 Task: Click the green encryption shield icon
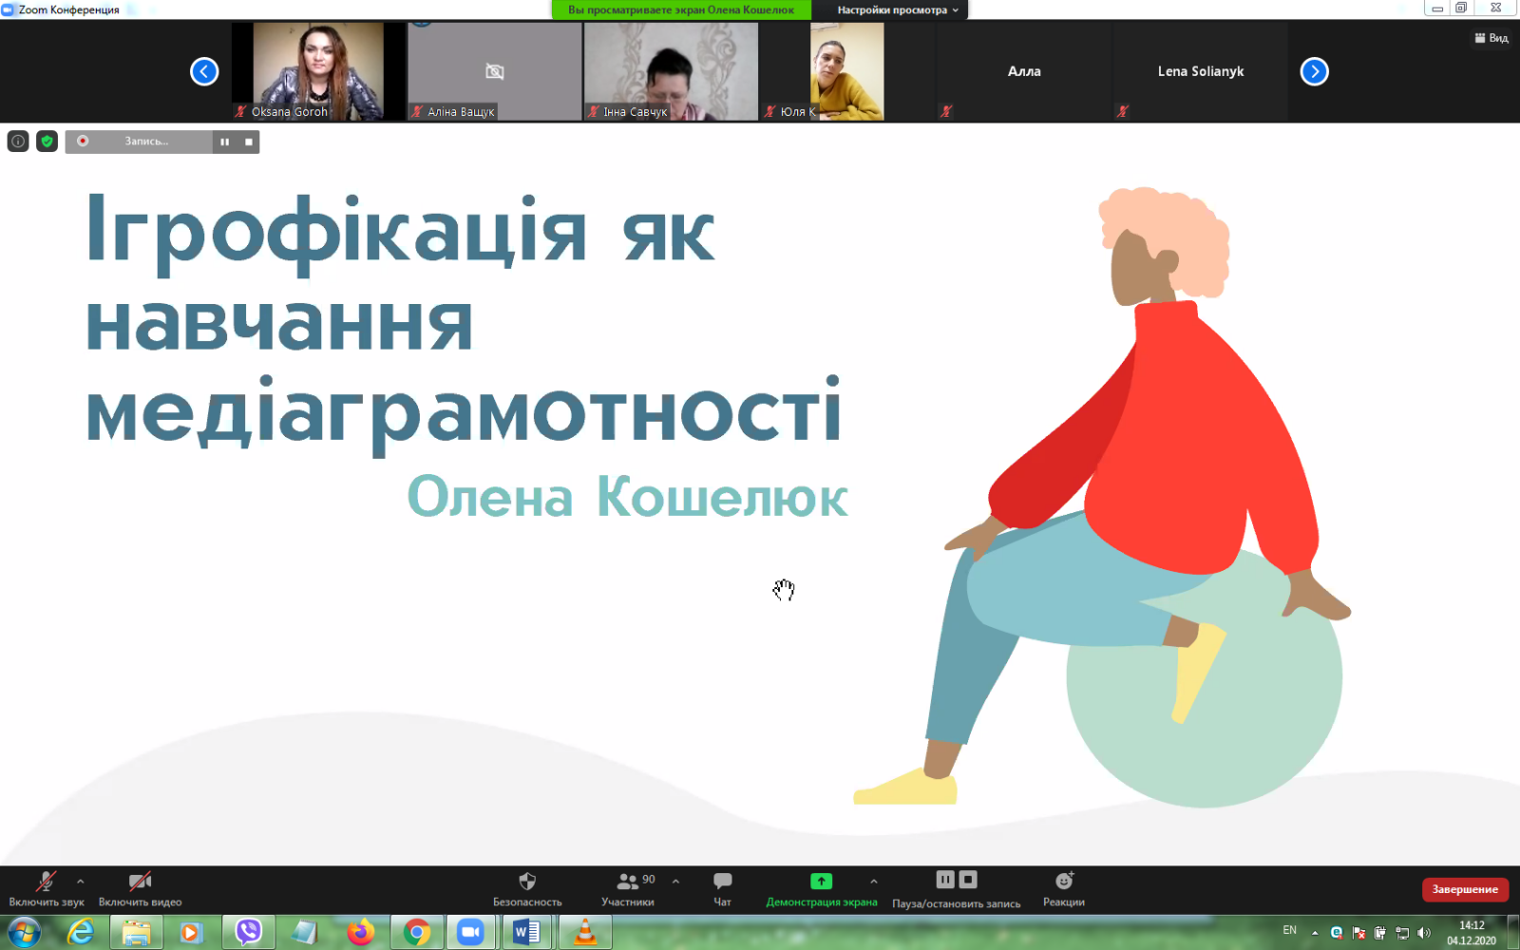(x=46, y=141)
